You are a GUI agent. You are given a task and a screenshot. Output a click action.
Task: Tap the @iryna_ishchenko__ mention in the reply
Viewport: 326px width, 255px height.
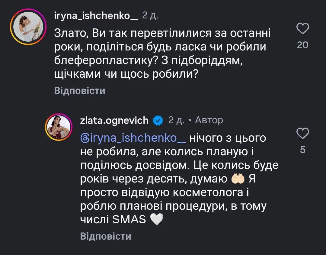(133, 138)
